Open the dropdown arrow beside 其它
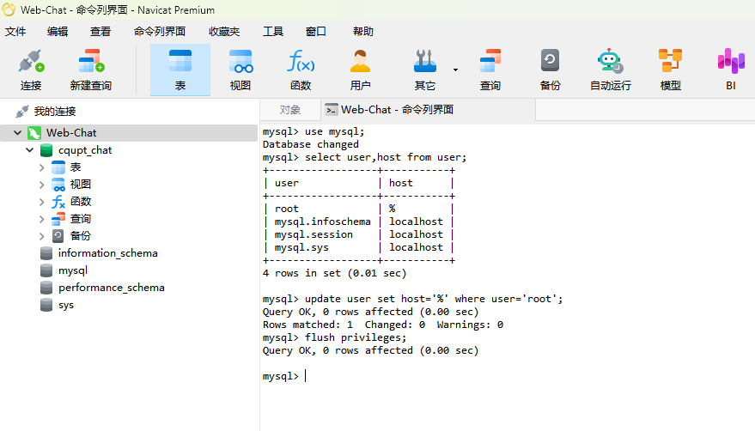755x431 pixels. (455, 70)
